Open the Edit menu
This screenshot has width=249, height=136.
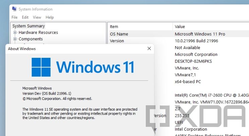[25, 17]
